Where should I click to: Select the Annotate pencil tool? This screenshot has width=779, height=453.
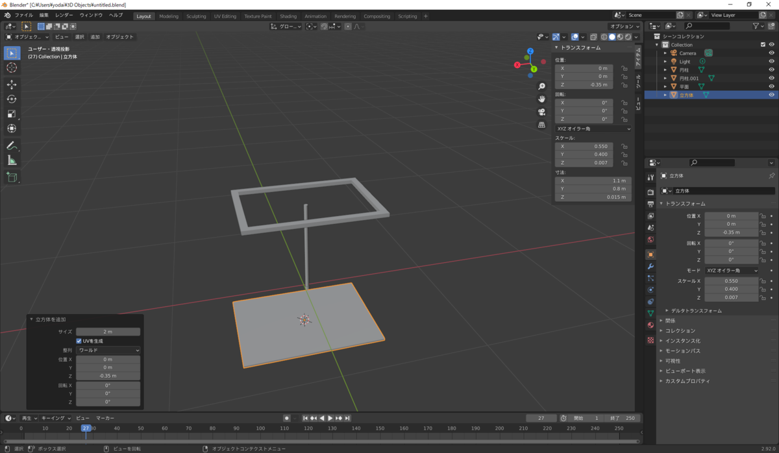click(x=12, y=145)
